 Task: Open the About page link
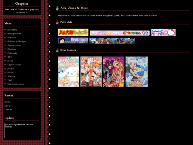(x=8, y=106)
